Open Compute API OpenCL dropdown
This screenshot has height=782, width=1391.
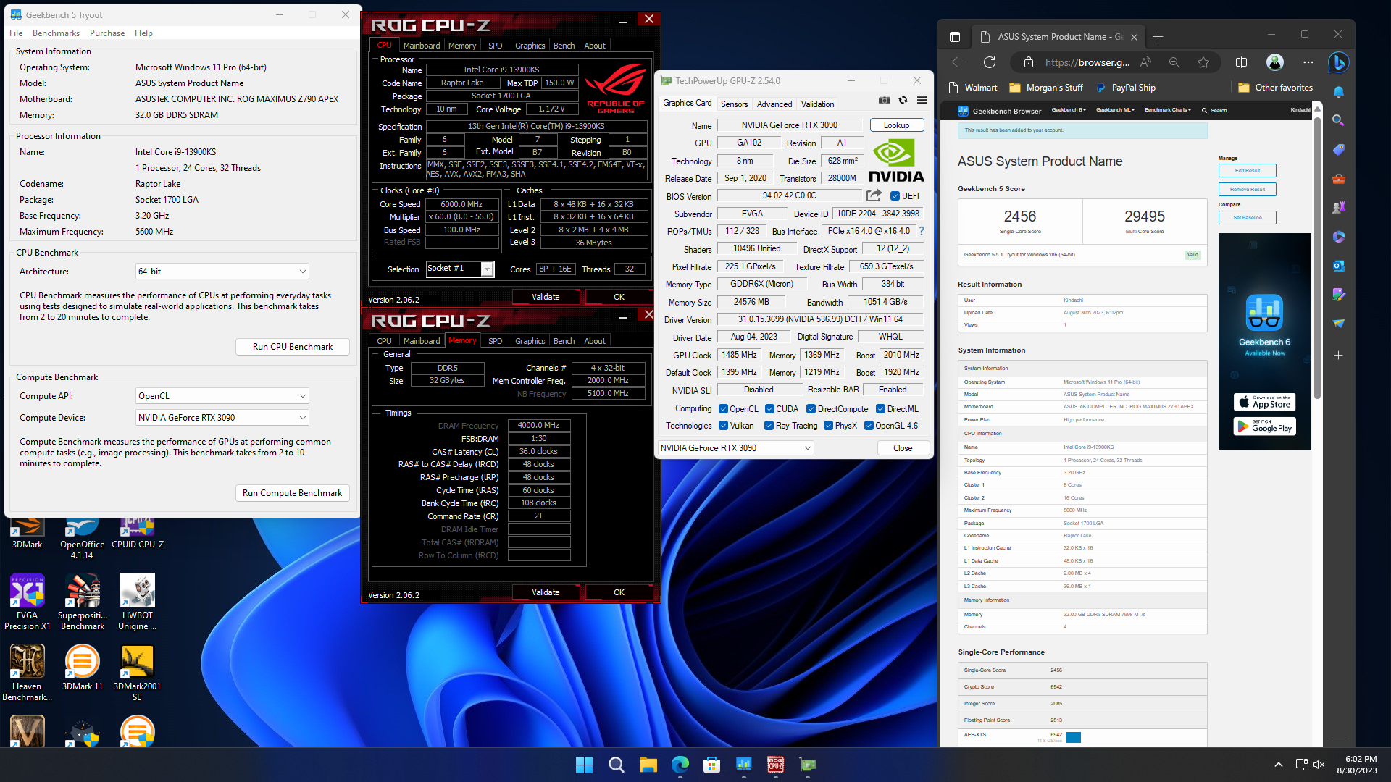pos(222,396)
